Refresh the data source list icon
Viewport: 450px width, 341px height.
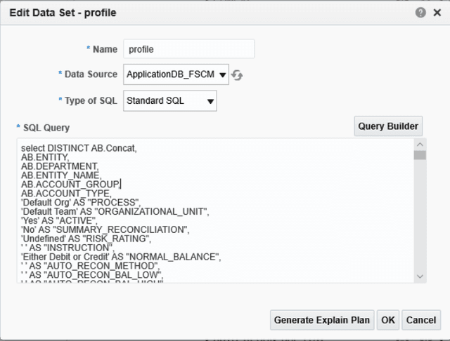238,75
